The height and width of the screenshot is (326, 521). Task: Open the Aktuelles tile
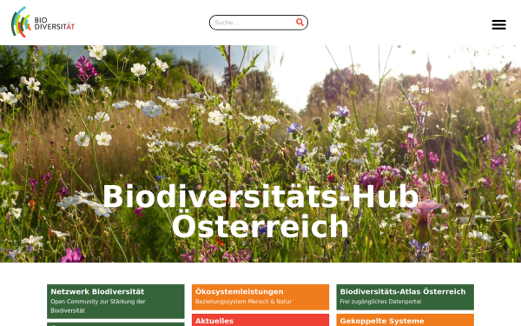[x=260, y=320]
